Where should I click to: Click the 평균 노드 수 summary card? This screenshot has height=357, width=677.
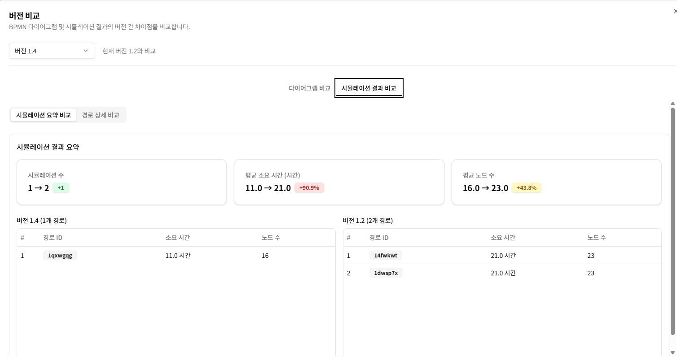[557, 182]
